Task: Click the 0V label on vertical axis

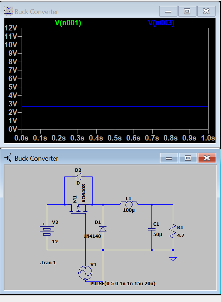Action: pos(13,129)
